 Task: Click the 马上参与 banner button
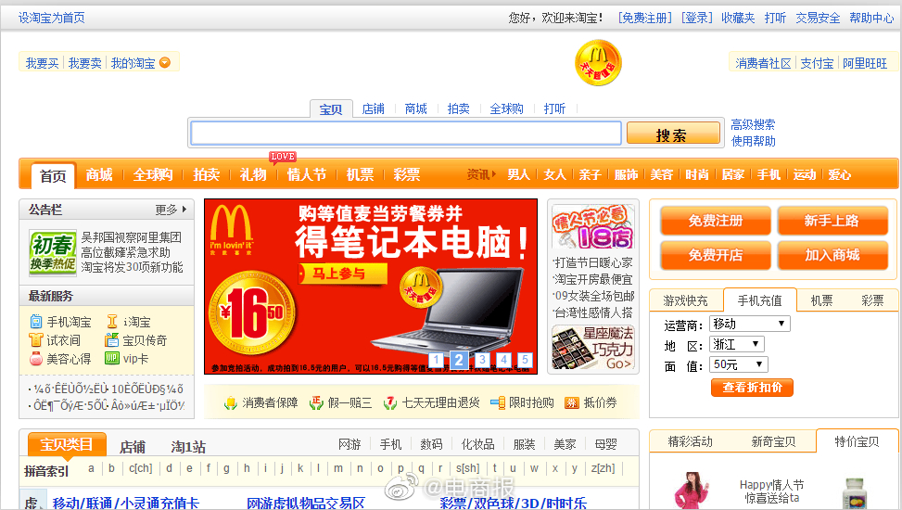point(342,274)
